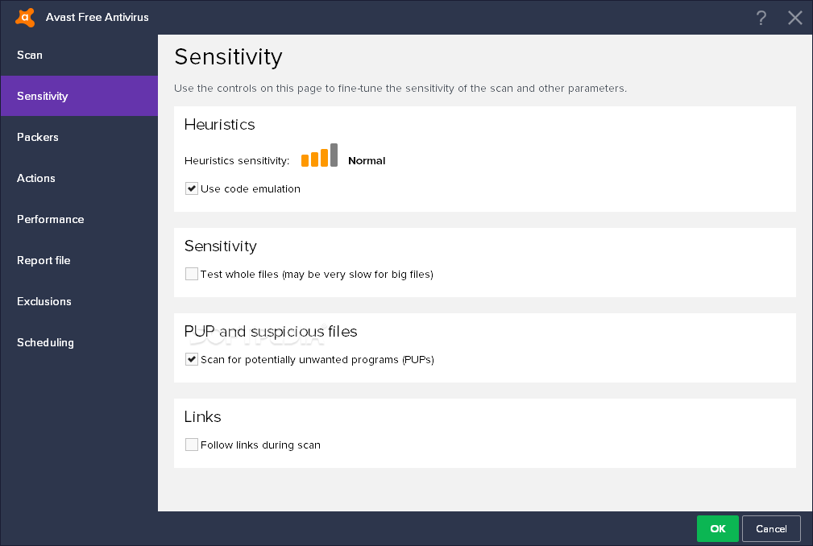
Task: Confirm settings with the green OK button
Action: click(718, 528)
